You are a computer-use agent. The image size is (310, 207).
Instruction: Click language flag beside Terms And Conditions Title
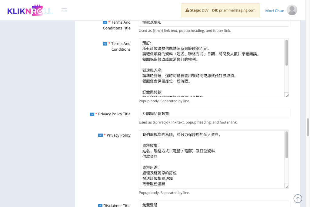[x=105, y=22]
